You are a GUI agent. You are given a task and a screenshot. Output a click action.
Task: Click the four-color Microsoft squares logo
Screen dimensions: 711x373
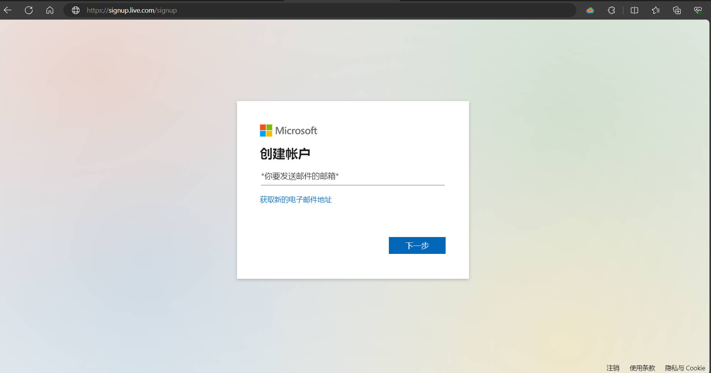tap(266, 131)
